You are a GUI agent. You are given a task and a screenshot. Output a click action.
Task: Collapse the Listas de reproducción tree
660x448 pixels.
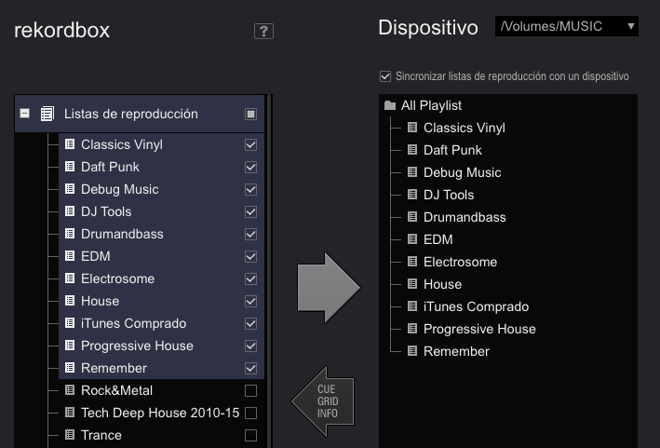click(23, 114)
